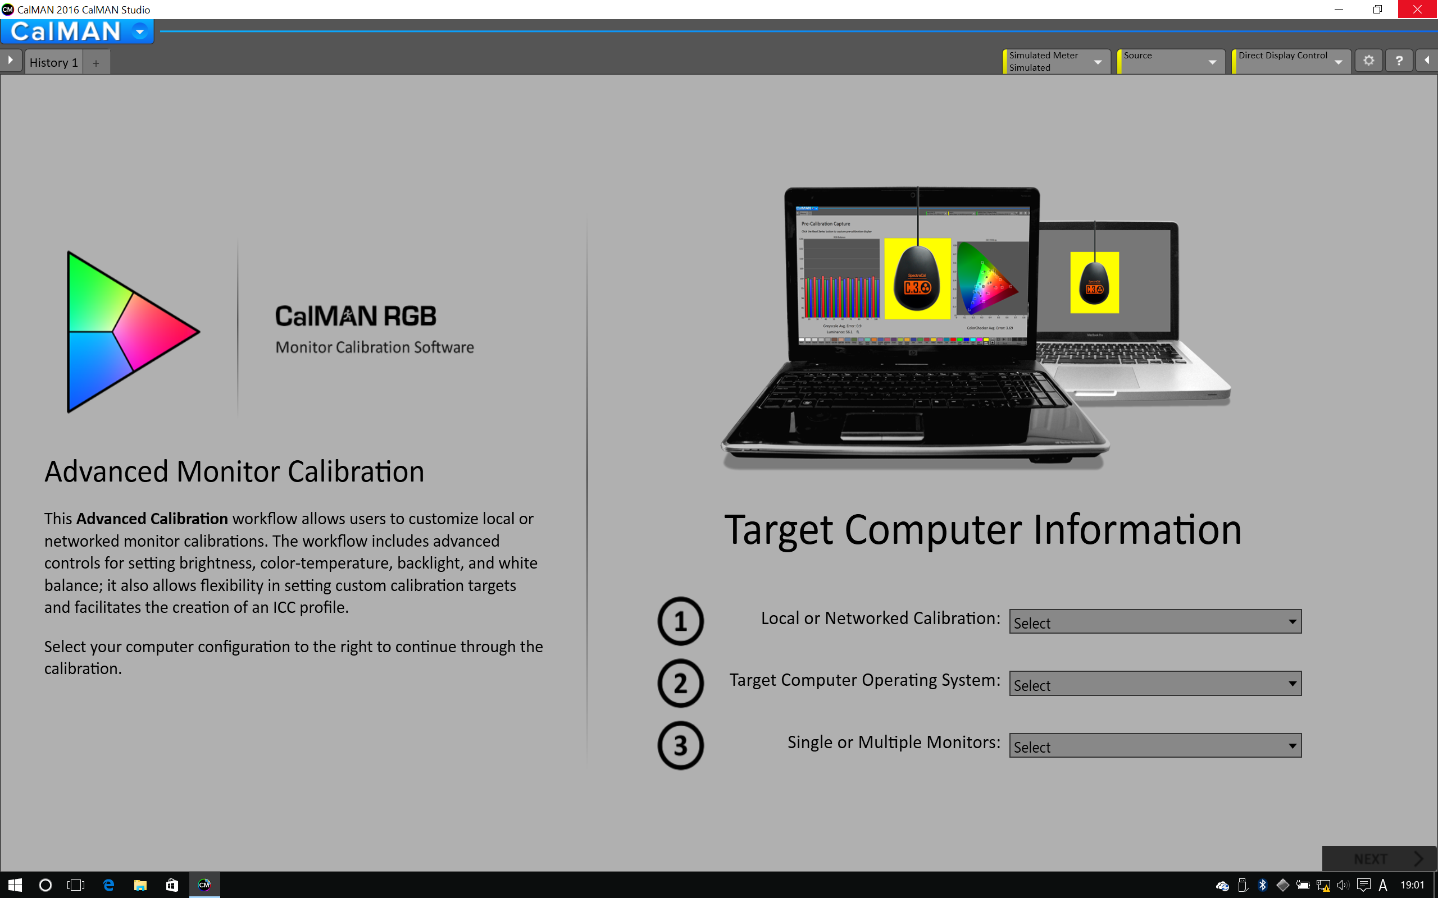Open Single or Multiple Monitors dropdown
The image size is (1438, 898).
click(x=1155, y=745)
